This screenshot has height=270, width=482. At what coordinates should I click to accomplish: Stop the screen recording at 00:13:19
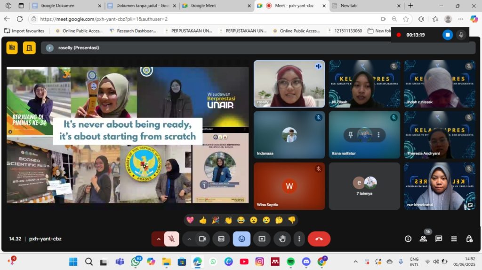tap(448, 35)
